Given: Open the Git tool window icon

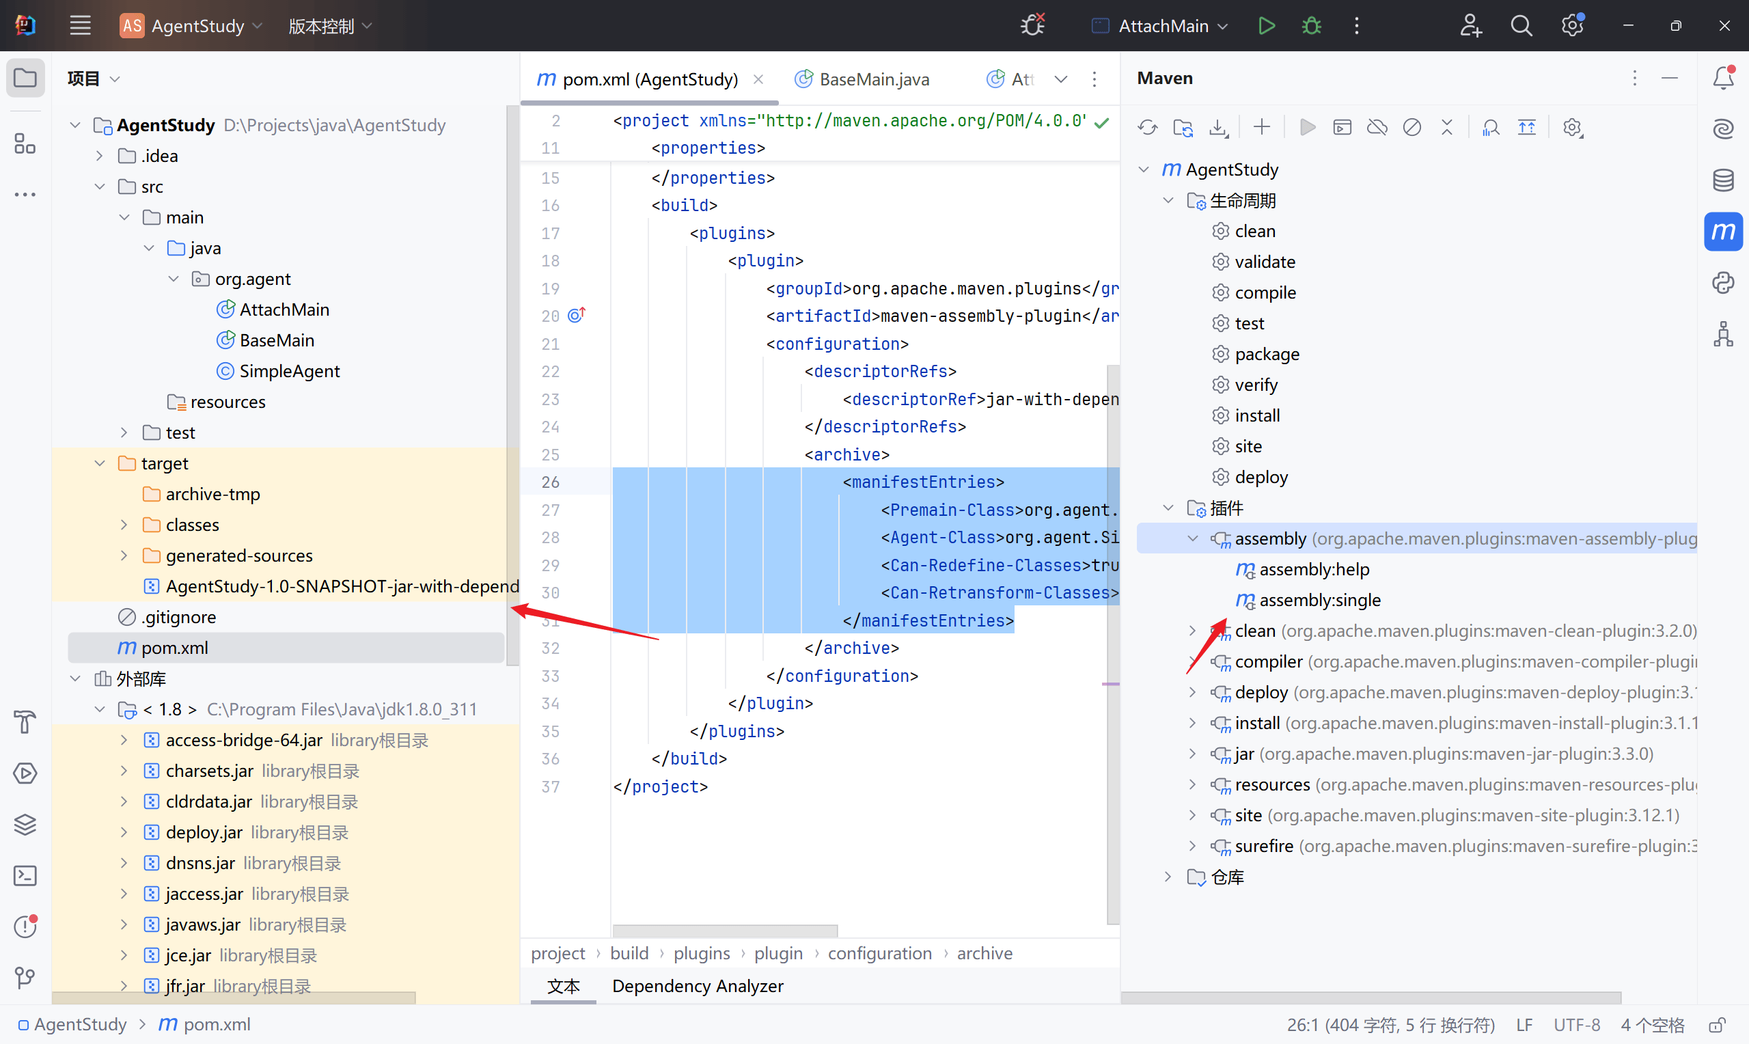Looking at the screenshot, I should tap(25, 977).
